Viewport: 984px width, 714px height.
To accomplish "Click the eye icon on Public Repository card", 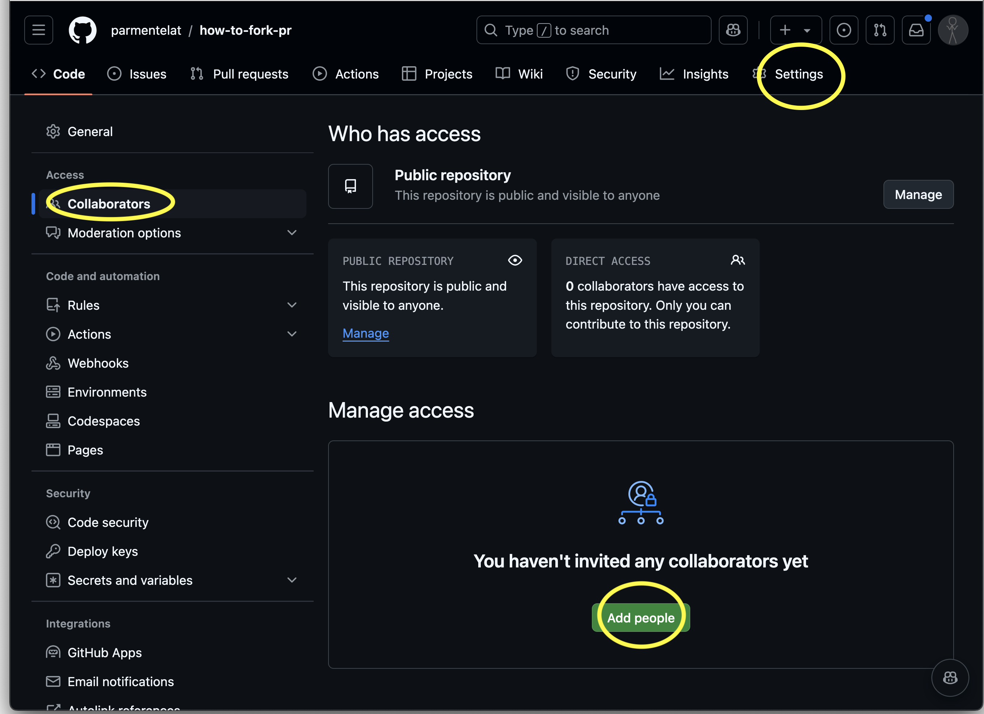I will (x=515, y=261).
